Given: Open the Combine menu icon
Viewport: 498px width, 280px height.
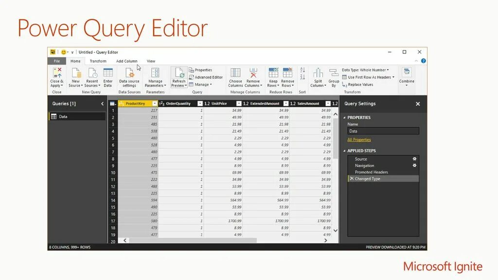Looking at the screenshot, I should point(407,72).
